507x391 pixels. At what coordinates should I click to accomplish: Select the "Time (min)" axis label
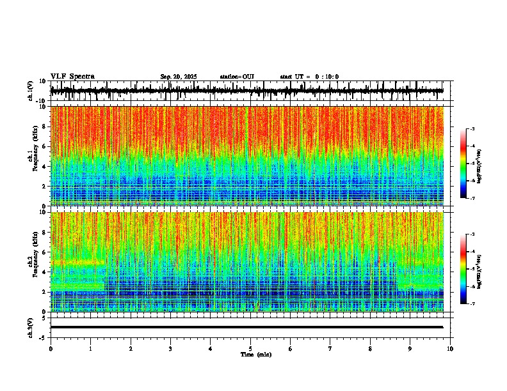pyautogui.click(x=256, y=355)
